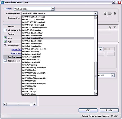Image resolution: width=122 pixels, height=119 pixels.
Task: Choose WMV9 1080 50i preset
Action: click(58, 81)
